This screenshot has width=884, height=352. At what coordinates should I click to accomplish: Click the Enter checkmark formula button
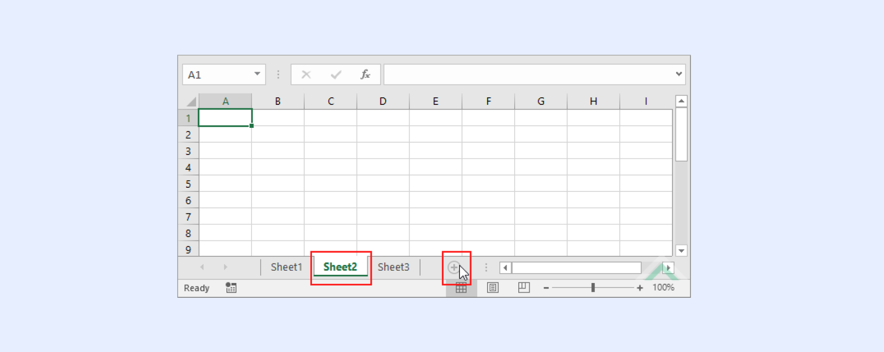(x=336, y=75)
